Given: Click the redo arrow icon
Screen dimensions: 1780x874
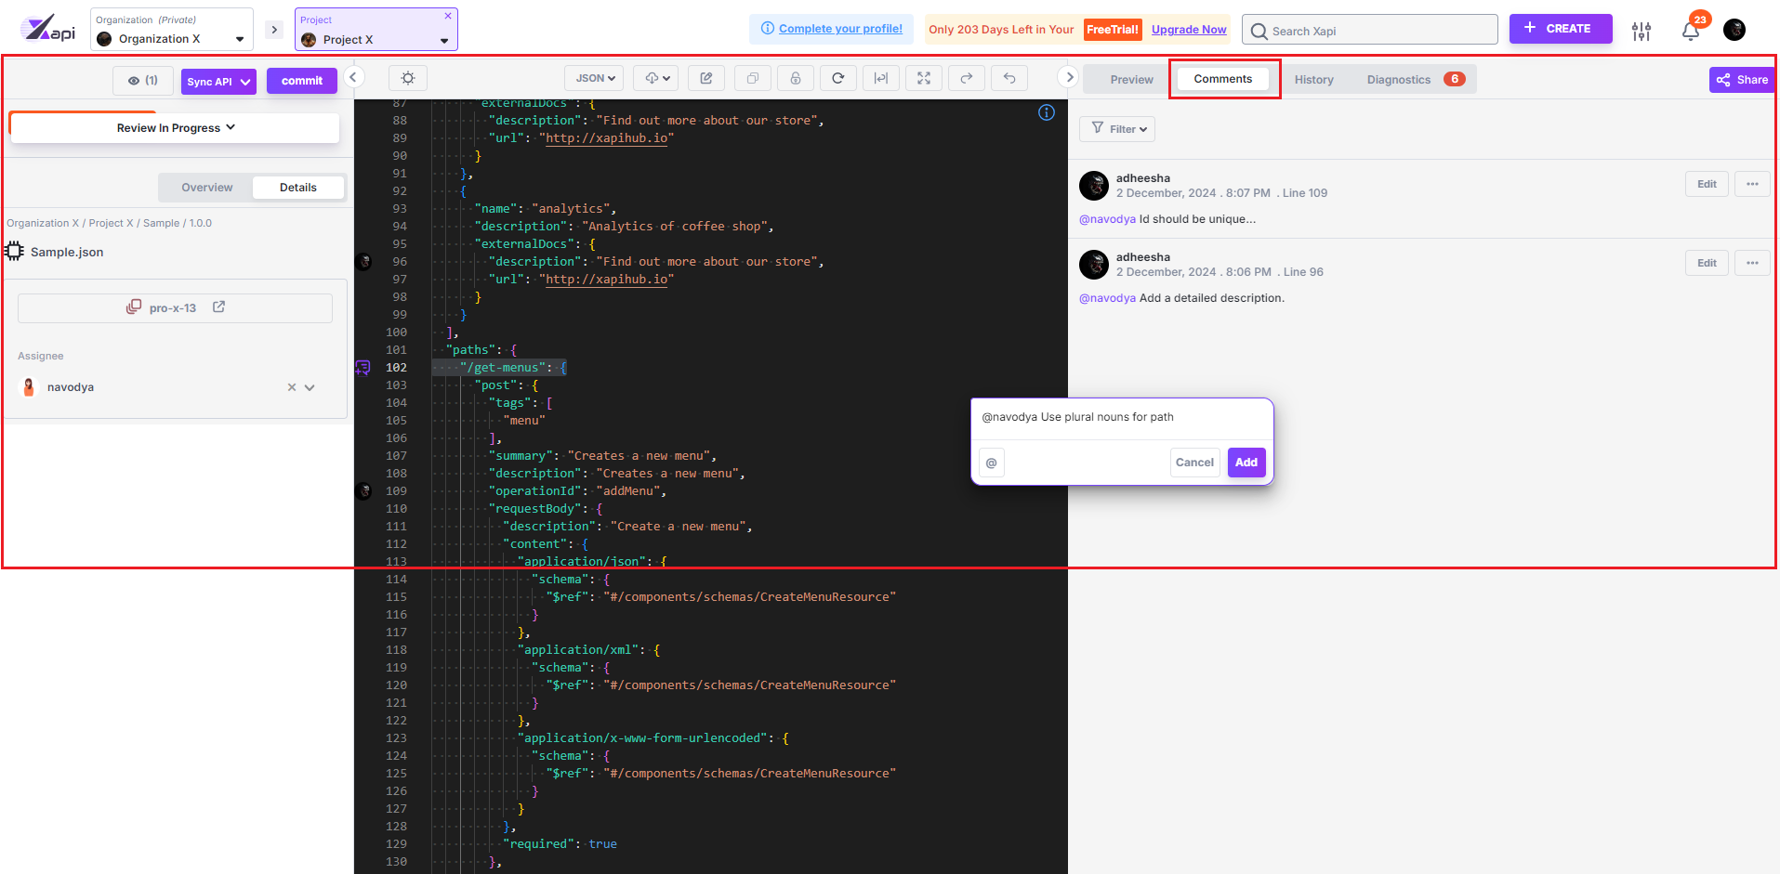Looking at the screenshot, I should pos(967,78).
